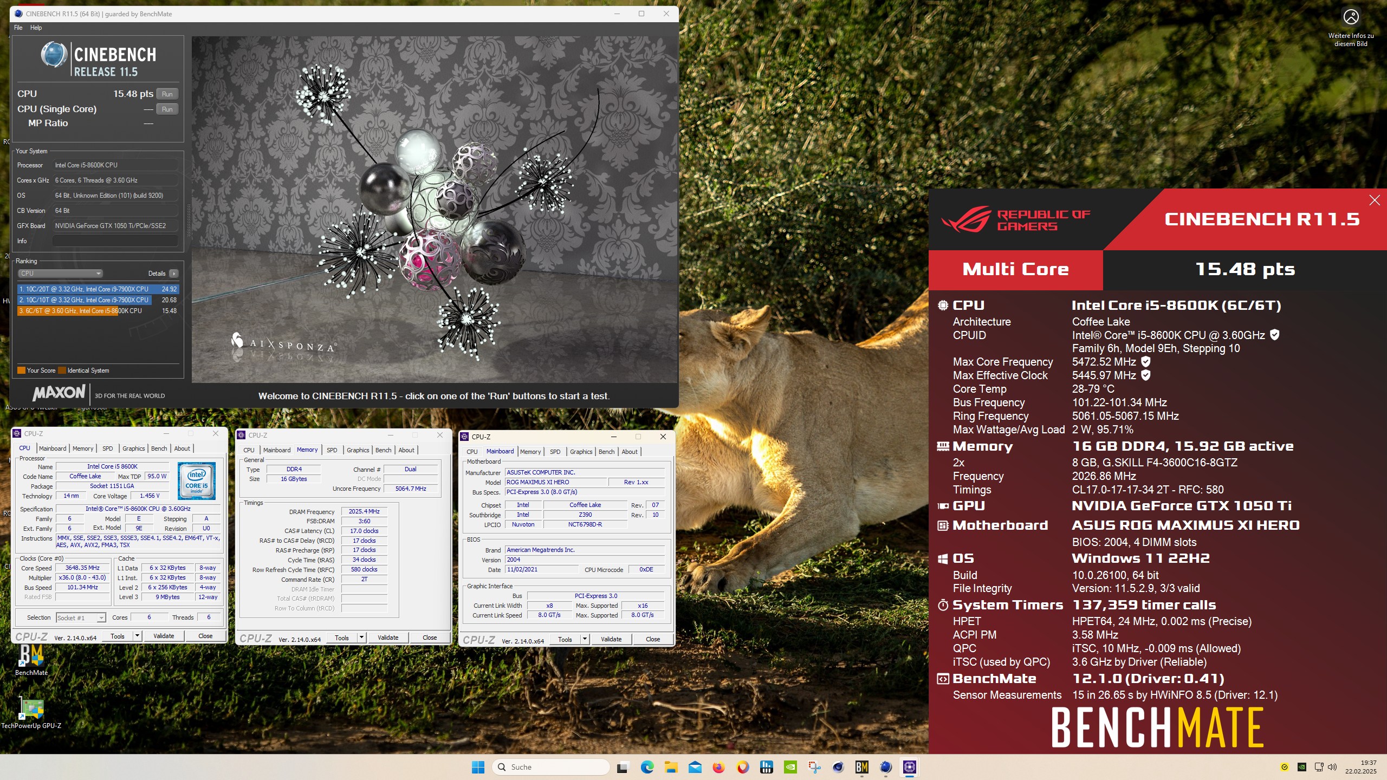Viewport: 1387px width, 780px height.
Task: Open the Mail app from taskbar
Action: pyautogui.click(x=695, y=767)
